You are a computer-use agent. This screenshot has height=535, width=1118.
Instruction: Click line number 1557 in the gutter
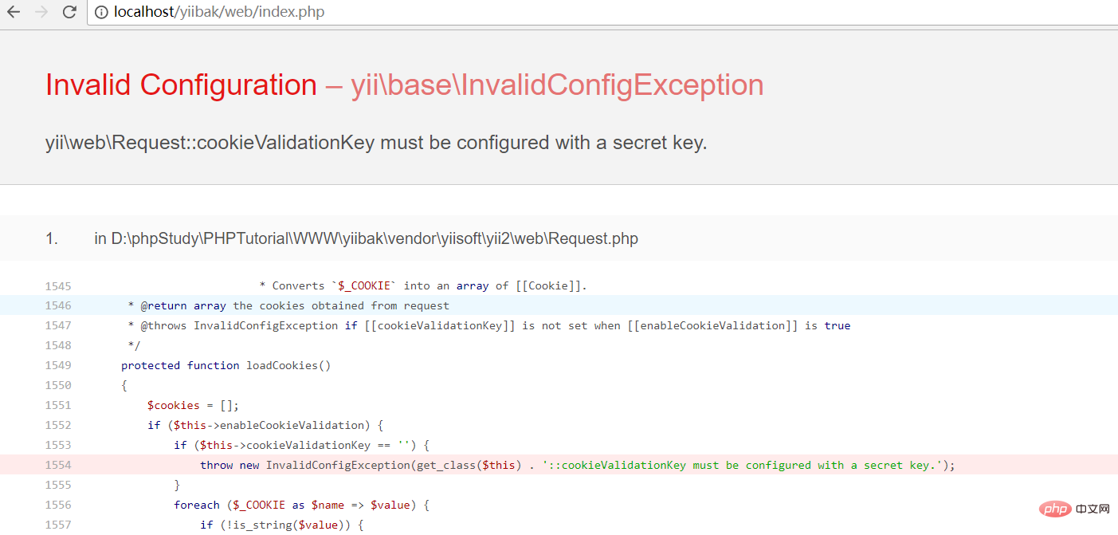pos(58,525)
